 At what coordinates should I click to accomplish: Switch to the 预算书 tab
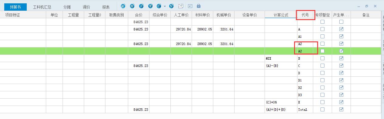click(x=15, y=7)
